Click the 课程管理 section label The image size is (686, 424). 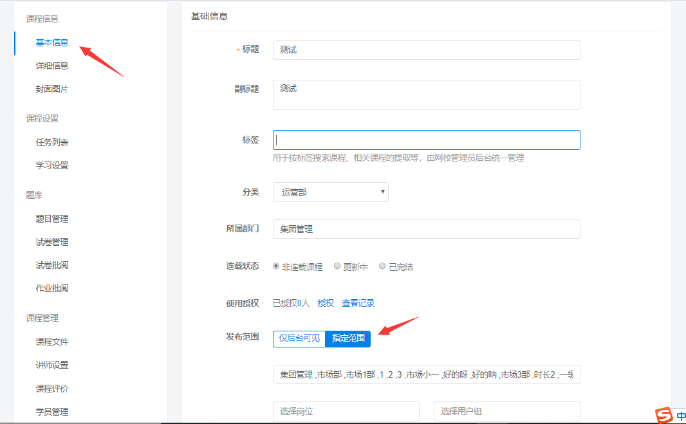pyautogui.click(x=42, y=318)
